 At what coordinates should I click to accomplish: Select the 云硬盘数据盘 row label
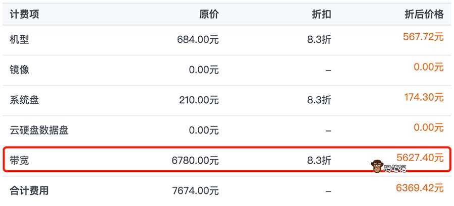point(39,130)
